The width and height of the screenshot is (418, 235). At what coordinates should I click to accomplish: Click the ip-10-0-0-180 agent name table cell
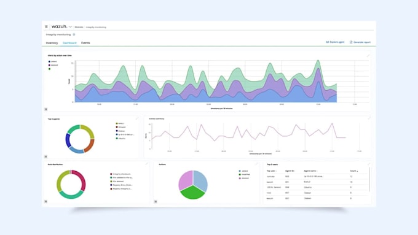click(313, 177)
